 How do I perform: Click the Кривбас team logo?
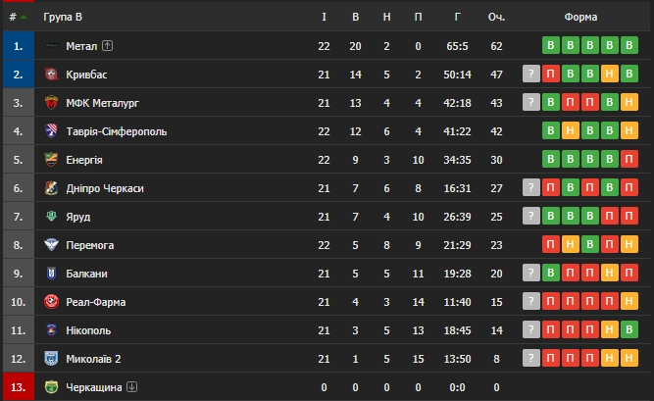[51, 75]
